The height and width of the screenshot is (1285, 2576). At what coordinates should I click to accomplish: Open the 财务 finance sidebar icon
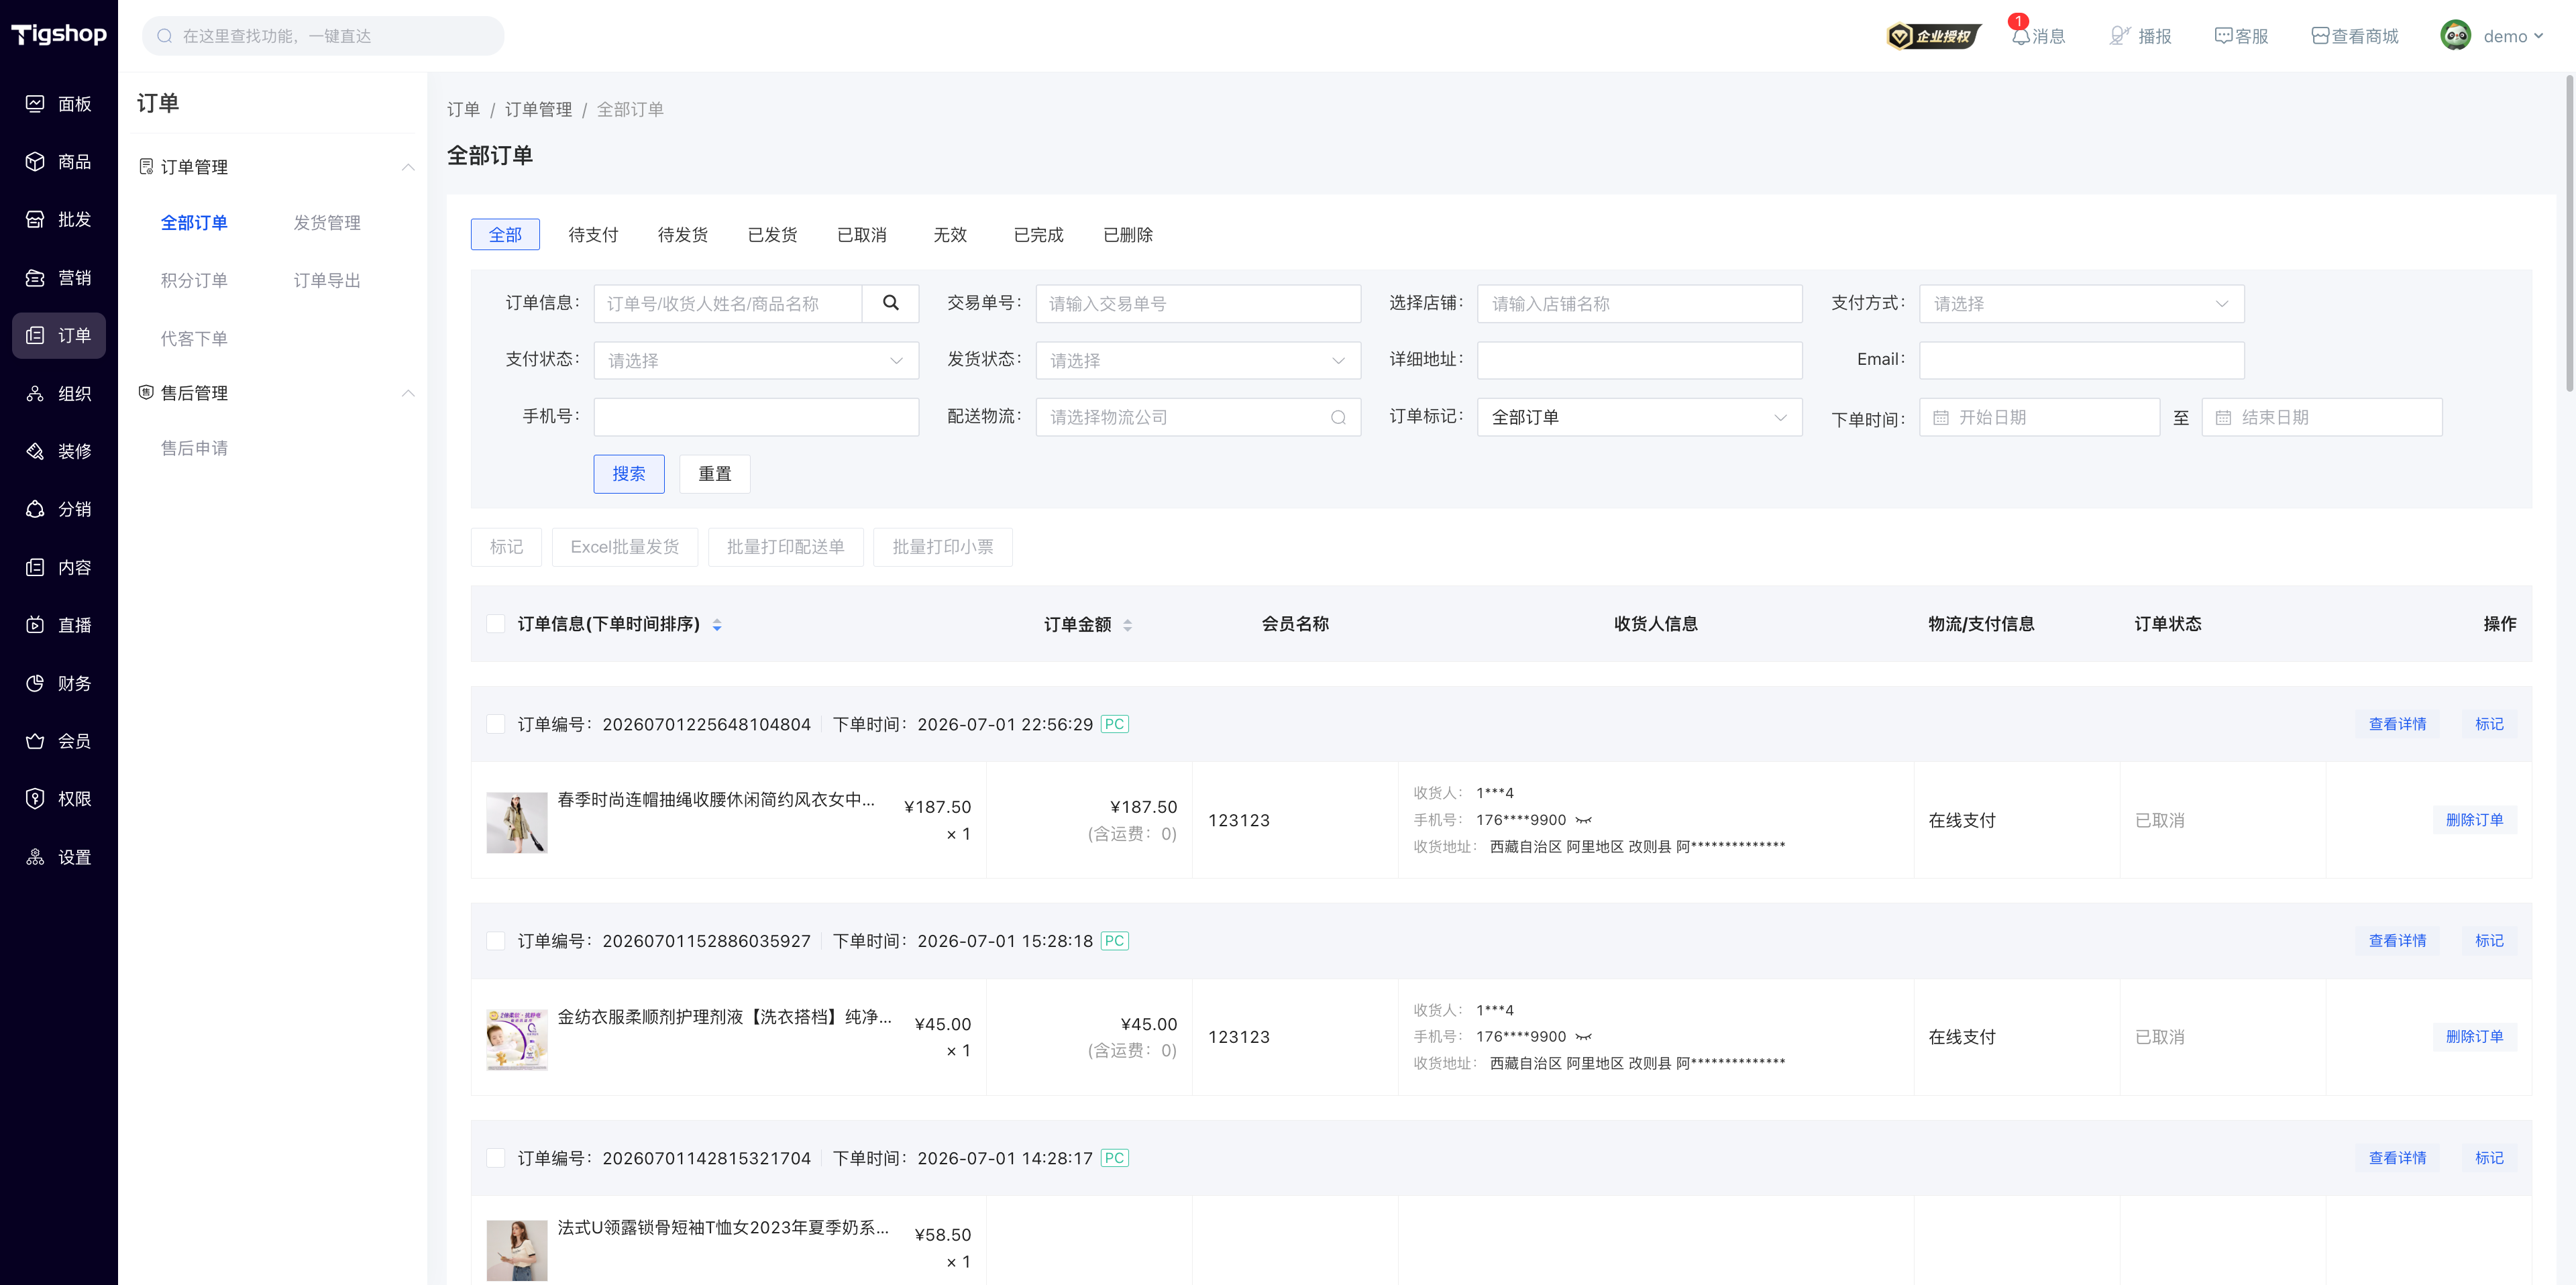click(35, 683)
